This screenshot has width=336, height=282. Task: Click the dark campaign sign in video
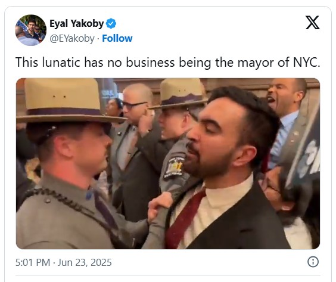(x=304, y=150)
